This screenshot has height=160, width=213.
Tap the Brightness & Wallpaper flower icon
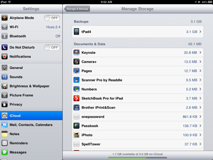pos(5,86)
